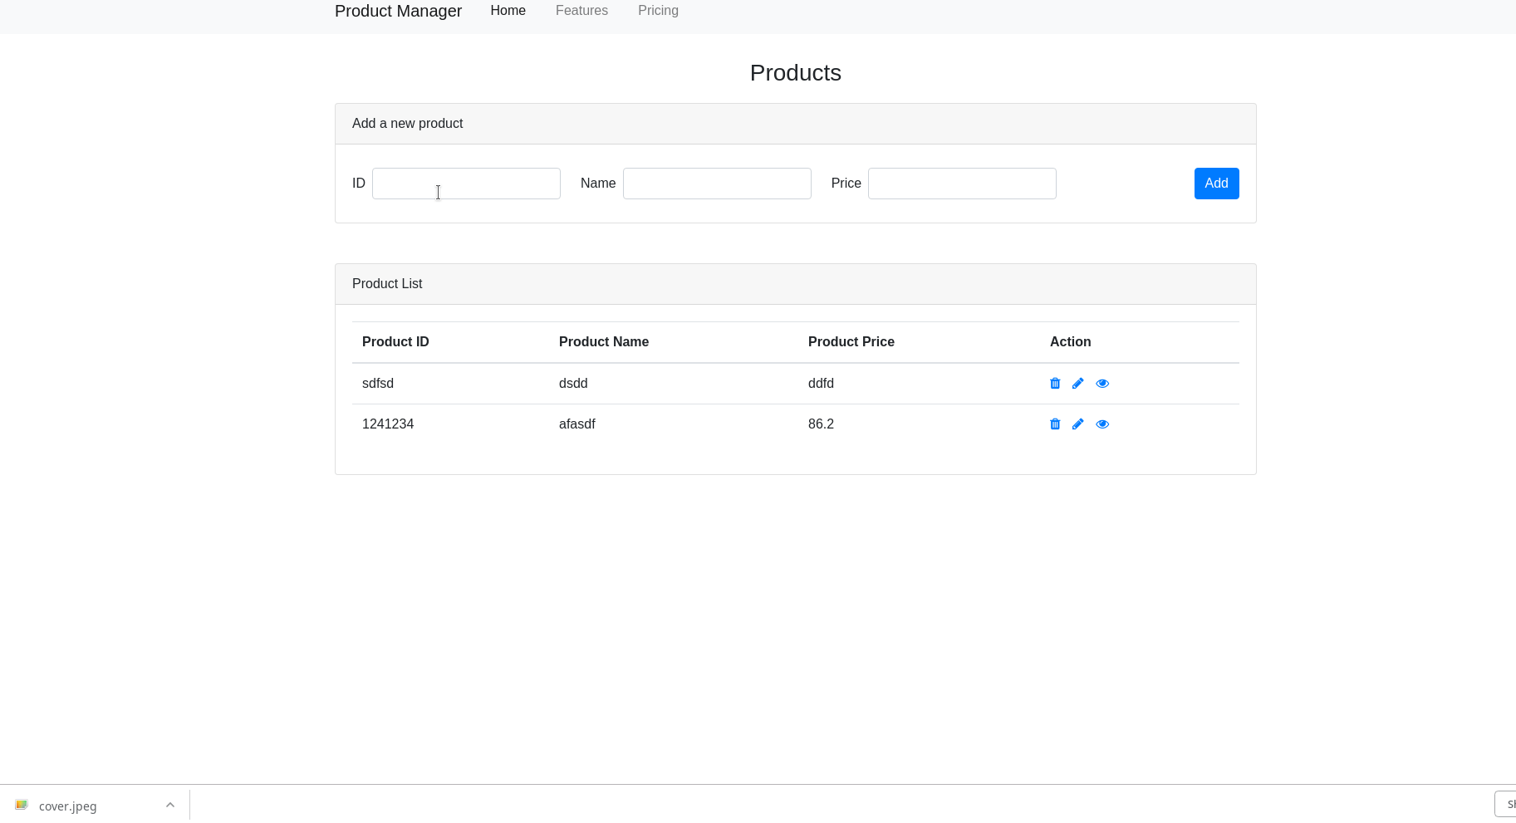Image resolution: width=1516 pixels, height=823 pixels.
Task: Delete the sdfsd product via trash icon
Action: [x=1055, y=383]
